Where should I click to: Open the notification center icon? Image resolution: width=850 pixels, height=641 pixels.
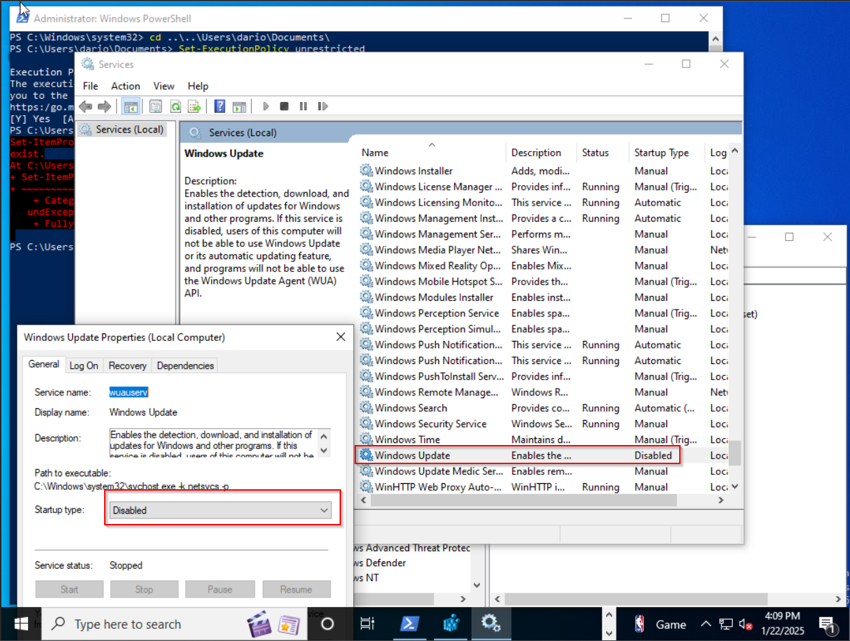click(x=828, y=624)
